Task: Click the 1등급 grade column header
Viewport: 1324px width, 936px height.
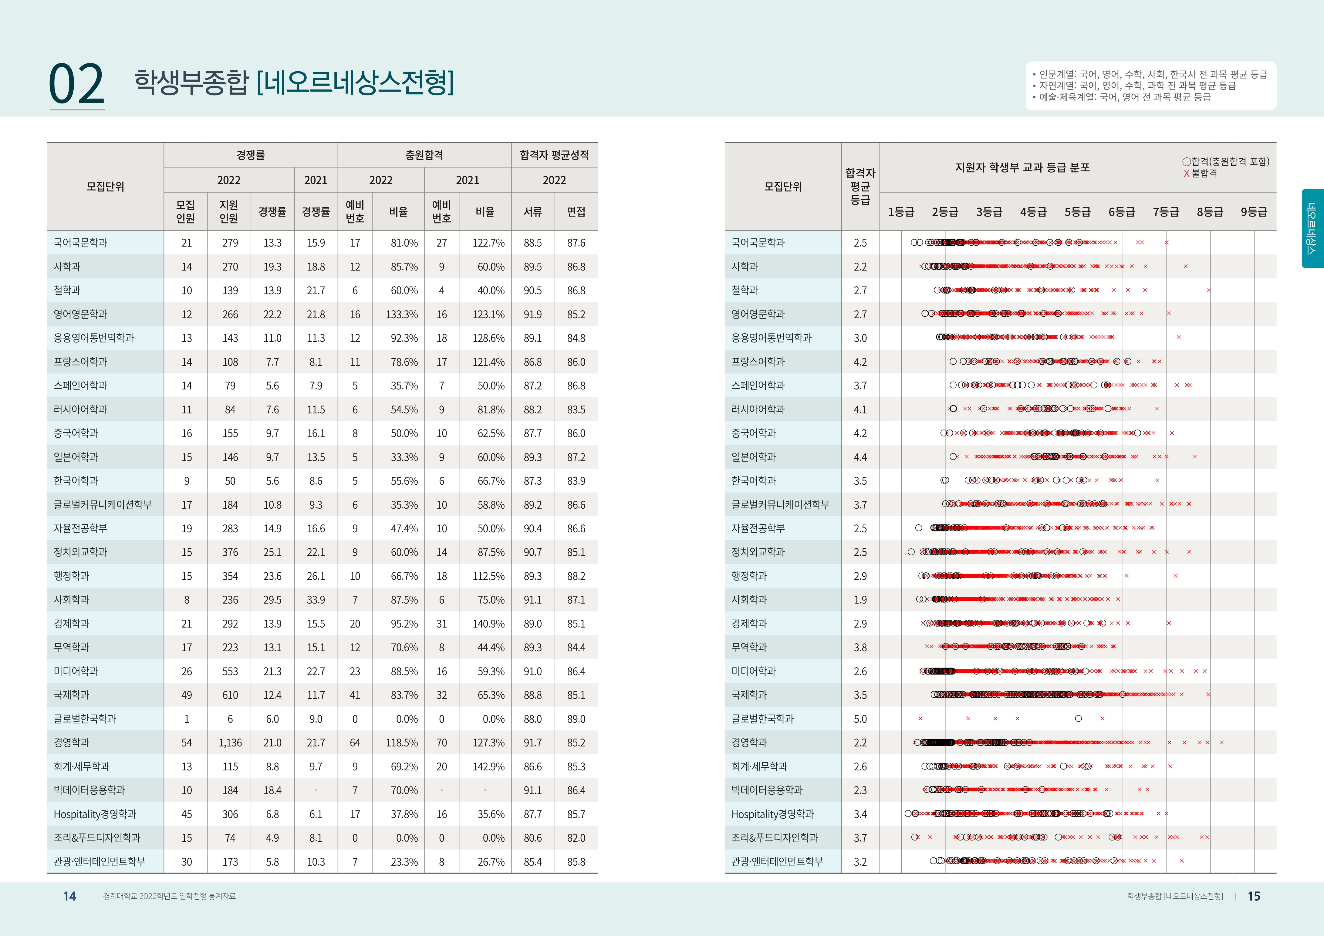Action: pyautogui.click(x=901, y=211)
